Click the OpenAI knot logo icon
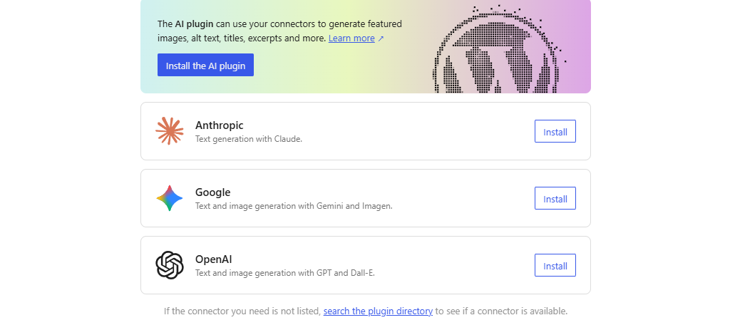The height and width of the screenshot is (325, 730). click(x=170, y=265)
